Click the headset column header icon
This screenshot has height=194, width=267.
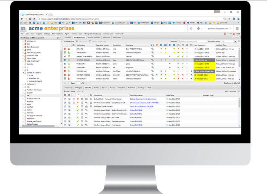pyautogui.click(x=152, y=45)
